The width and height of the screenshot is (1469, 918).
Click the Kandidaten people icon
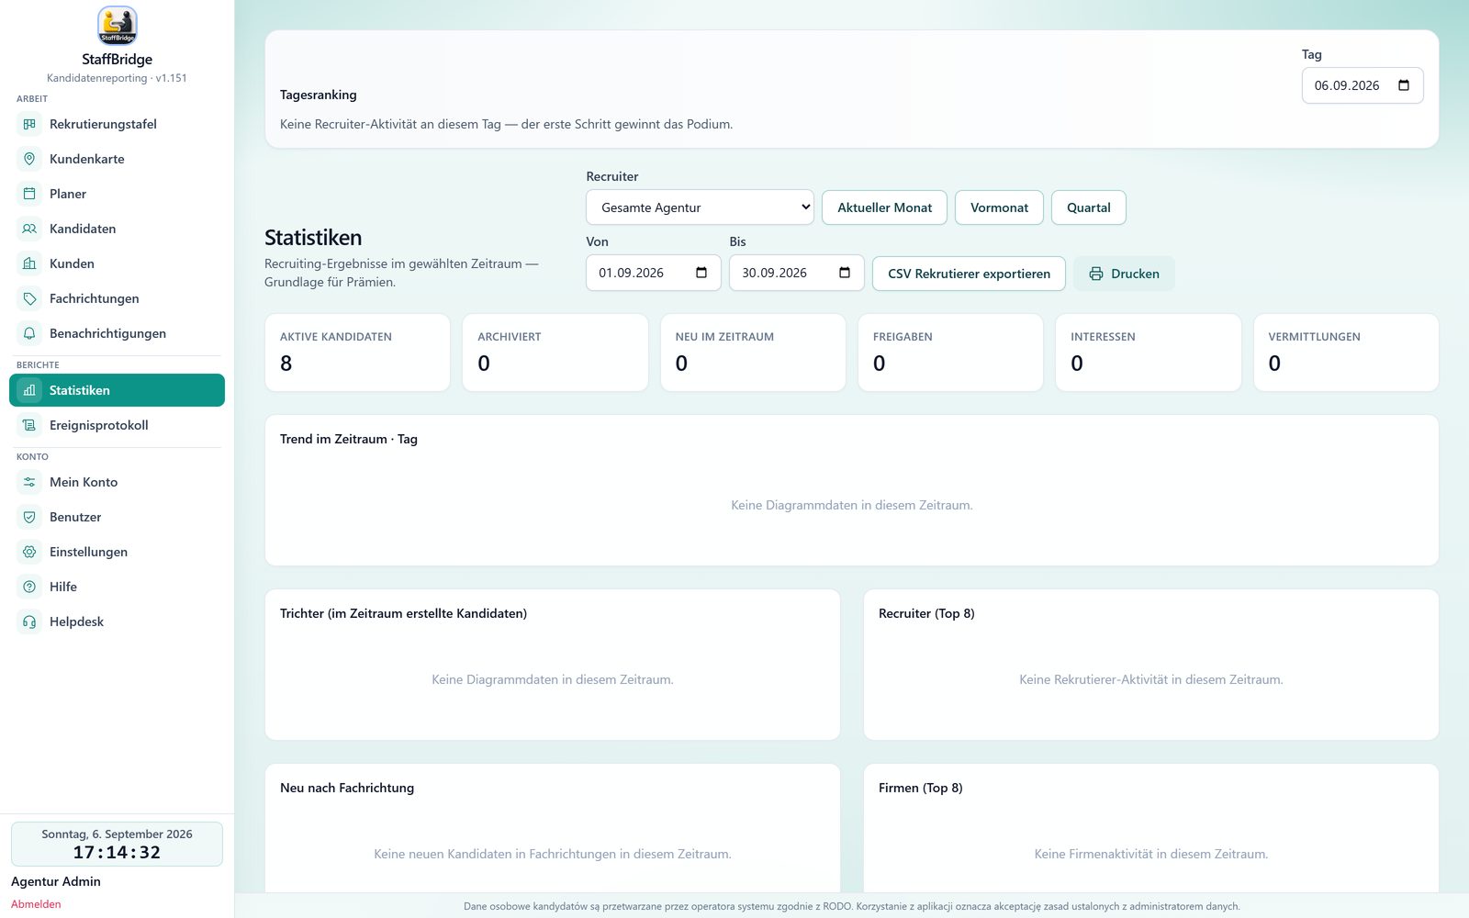click(29, 229)
